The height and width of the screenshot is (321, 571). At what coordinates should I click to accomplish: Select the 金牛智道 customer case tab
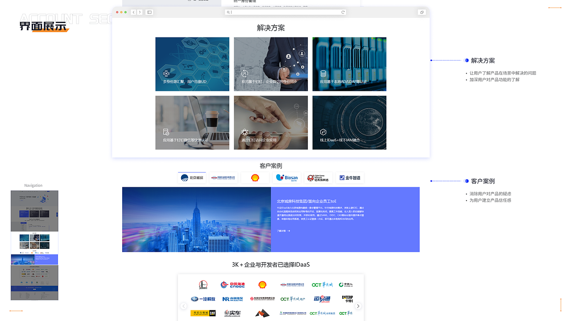pyautogui.click(x=350, y=177)
